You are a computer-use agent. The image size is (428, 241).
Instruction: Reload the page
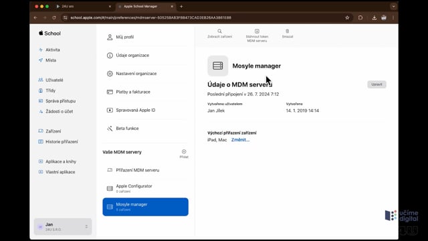[54, 18]
